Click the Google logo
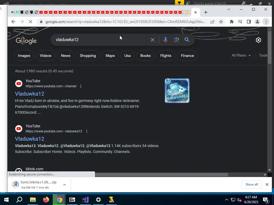 [26, 41]
